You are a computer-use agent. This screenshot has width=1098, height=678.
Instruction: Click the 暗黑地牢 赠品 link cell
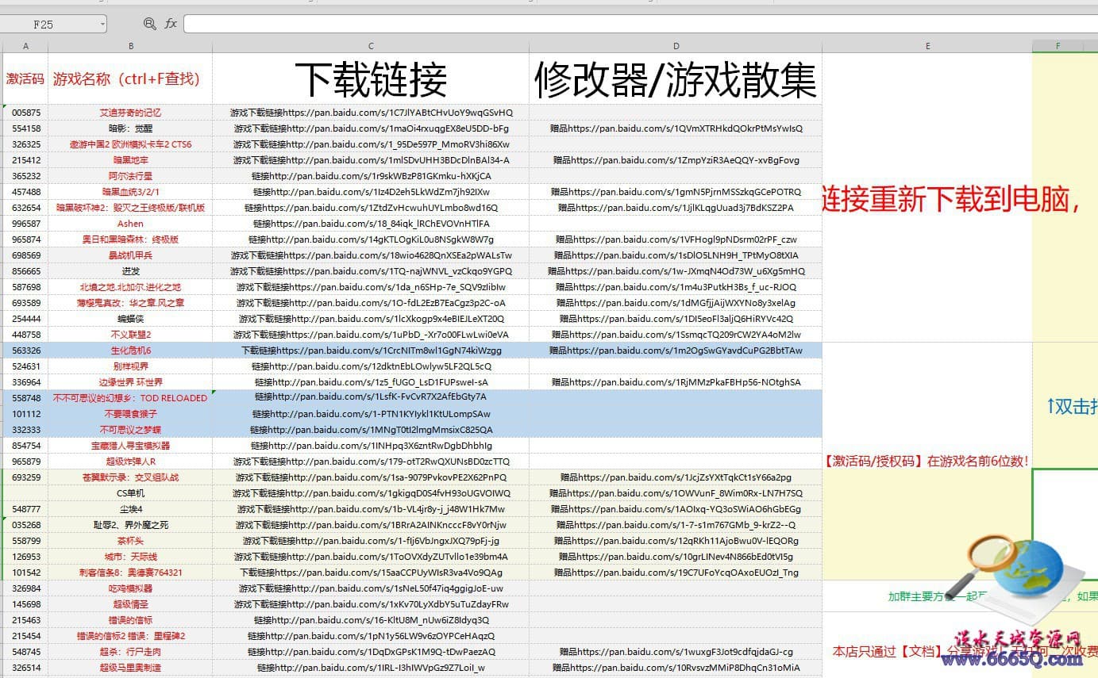tap(676, 160)
